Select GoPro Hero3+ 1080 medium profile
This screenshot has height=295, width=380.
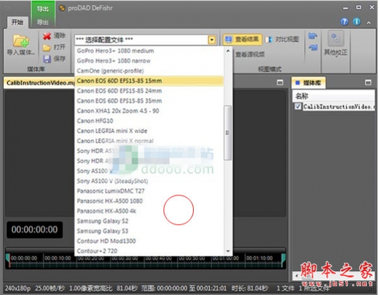[x=149, y=51]
